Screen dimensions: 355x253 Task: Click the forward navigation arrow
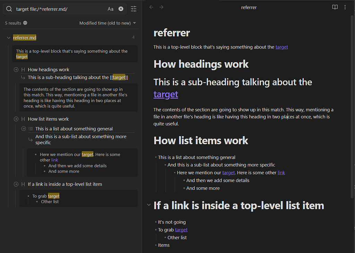click(159, 7)
